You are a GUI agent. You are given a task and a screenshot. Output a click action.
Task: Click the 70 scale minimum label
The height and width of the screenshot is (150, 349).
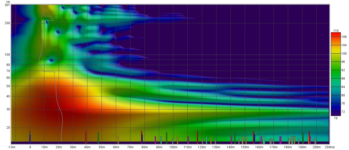pyautogui.click(x=336, y=118)
